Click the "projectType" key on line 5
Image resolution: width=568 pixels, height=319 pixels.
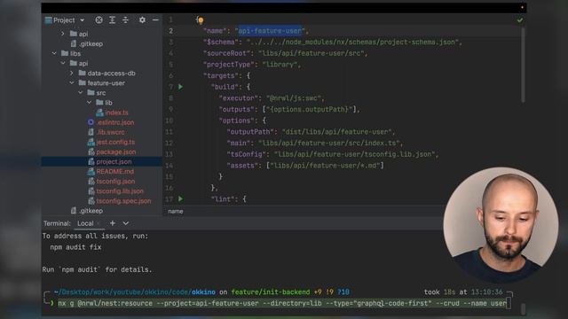tap(229, 65)
